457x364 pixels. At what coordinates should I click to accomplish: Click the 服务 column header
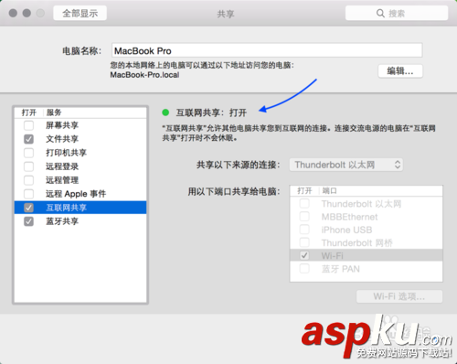54,112
